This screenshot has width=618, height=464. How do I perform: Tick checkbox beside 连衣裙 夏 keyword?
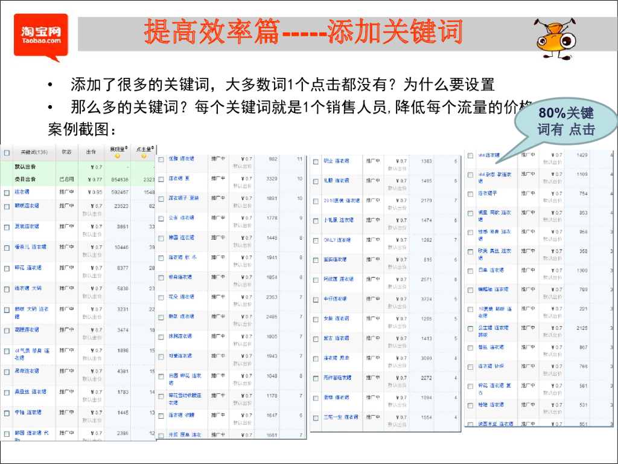pyautogui.click(x=161, y=179)
